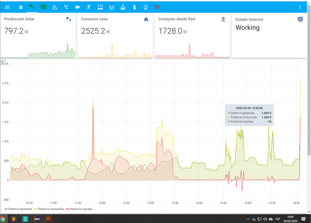The width and height of the screenshot is (311, 223).
Task: Select the solar panels dashboard icon
Action: tap(43, 7)
